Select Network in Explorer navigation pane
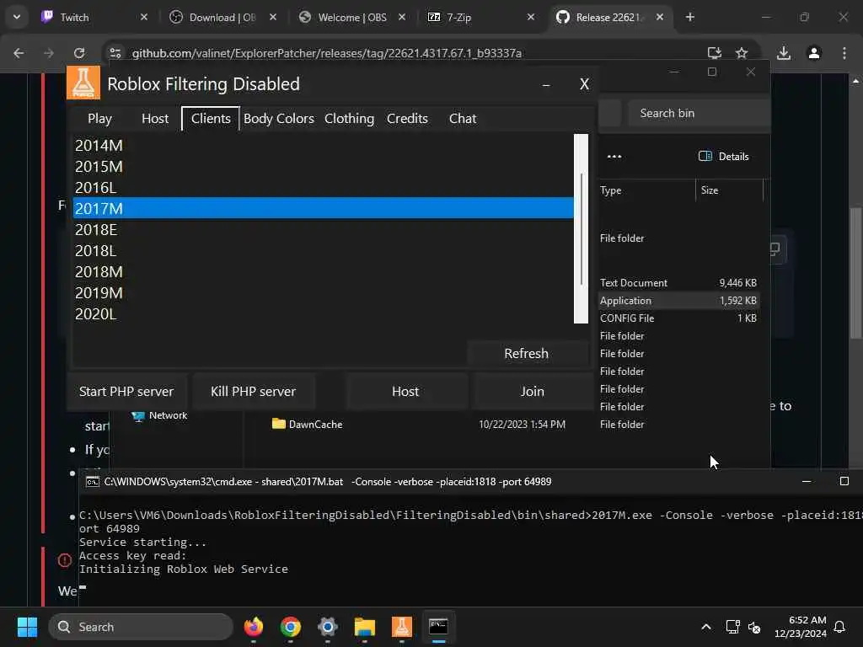Image resolution: width=863 pixels, height=647 pixels. 159,415
